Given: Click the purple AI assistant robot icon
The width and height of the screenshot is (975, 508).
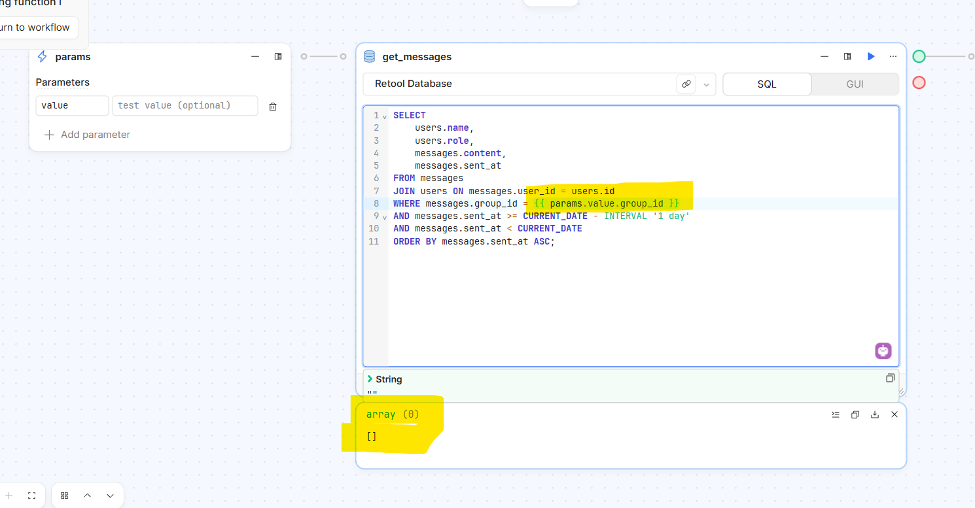Looking at the screenshot, I should [883, 351].
